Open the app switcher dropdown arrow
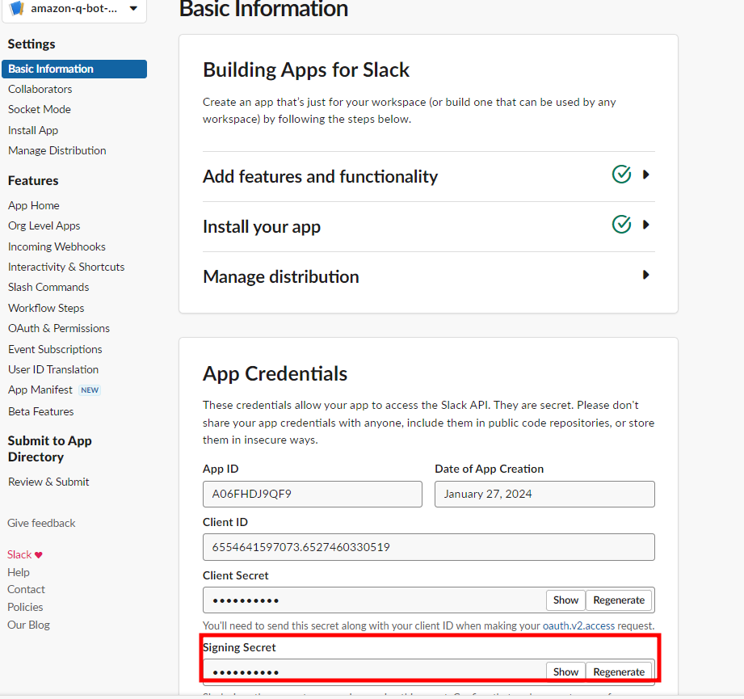 132,9
